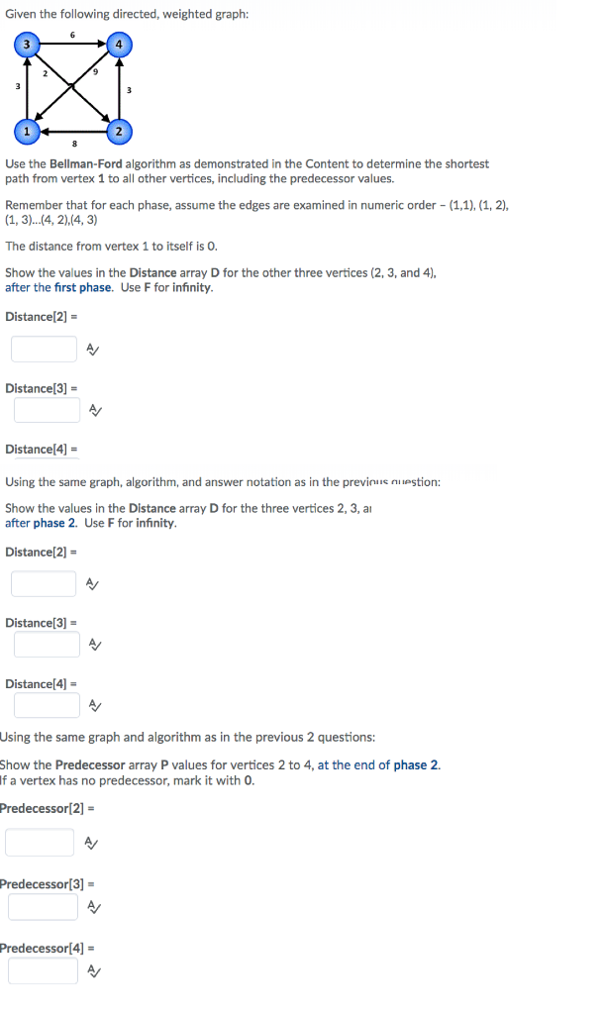Click inside the Distance[4] phase 2 answer box
Screen dimensions: 605x1014
[x=47, y=705]
